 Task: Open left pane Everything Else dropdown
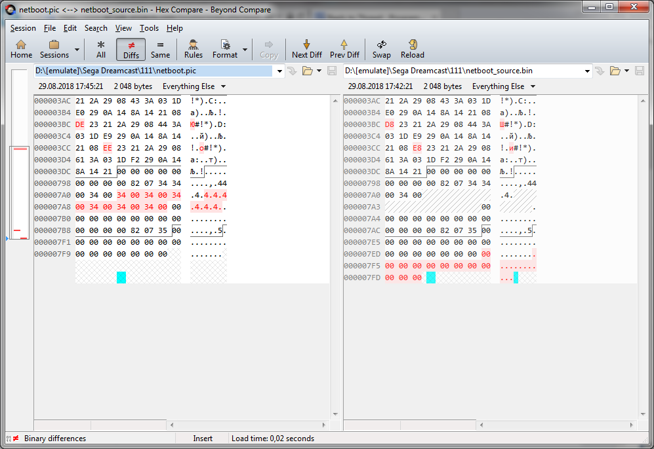(194, 86)
